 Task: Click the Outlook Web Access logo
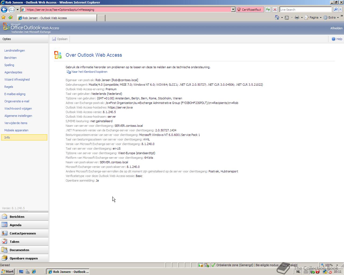point(31,28)
